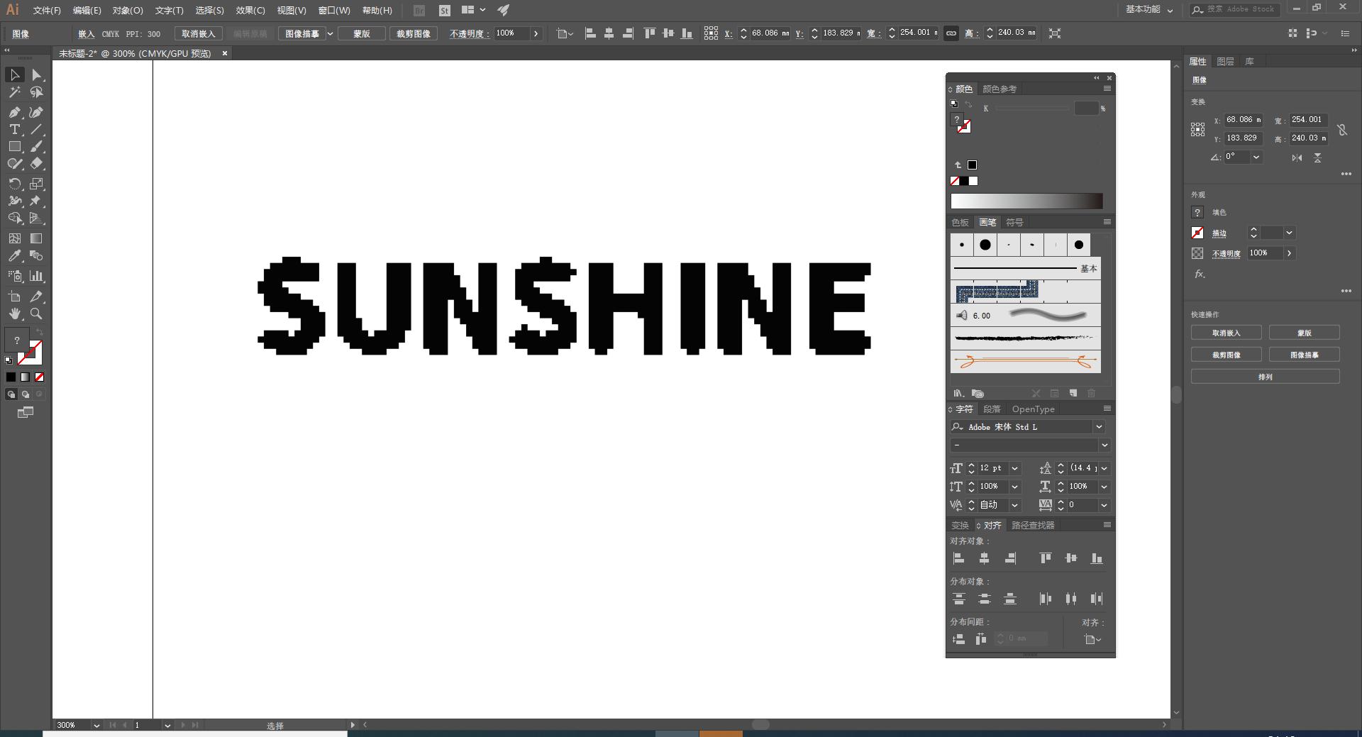1362x737 pixels.
Task: Open the font family dropdown
Action: pos(1099,427)
